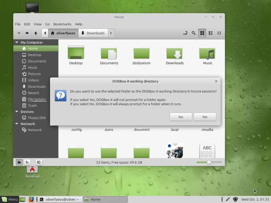This screenshot has height=203, width=271.
Task: Click the path bar right scroll arrow
Action: (x=111, y=33)
